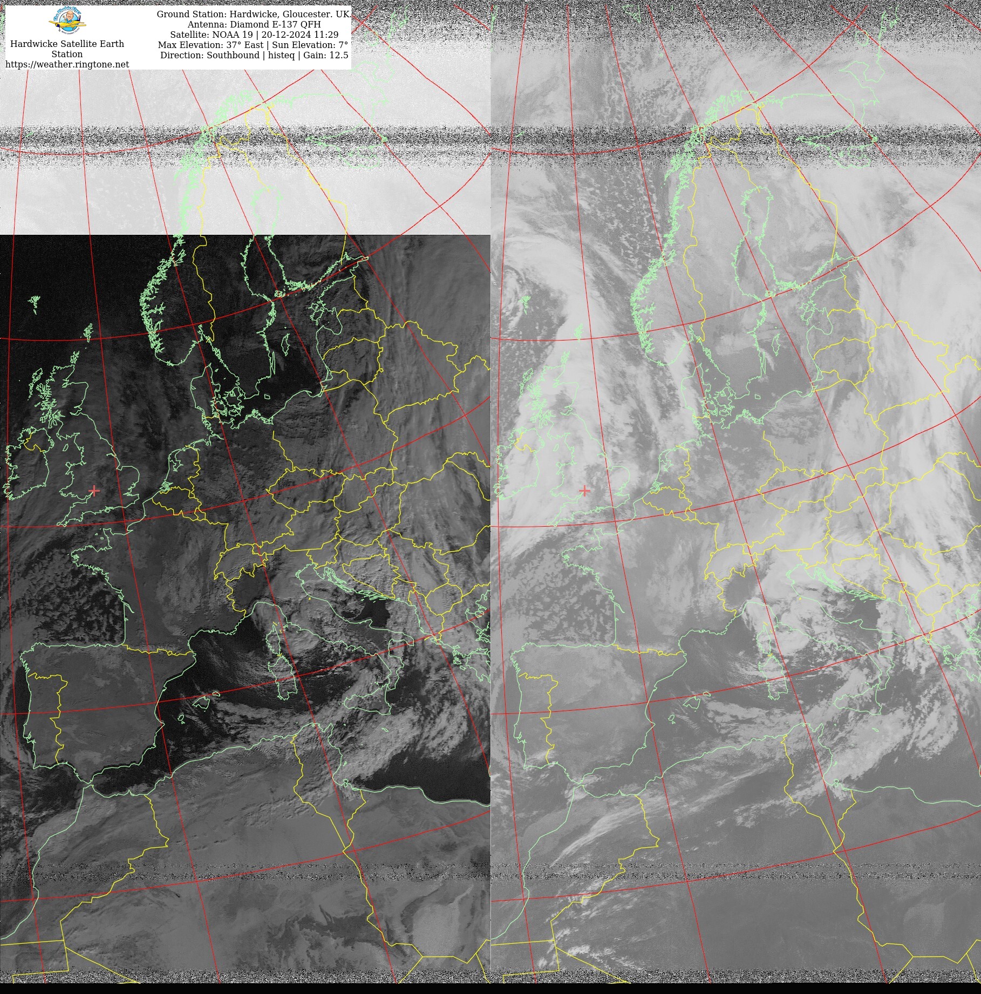981x994 pixels.
Task: Open the weather.ringtone.net link
Action: 67,64
